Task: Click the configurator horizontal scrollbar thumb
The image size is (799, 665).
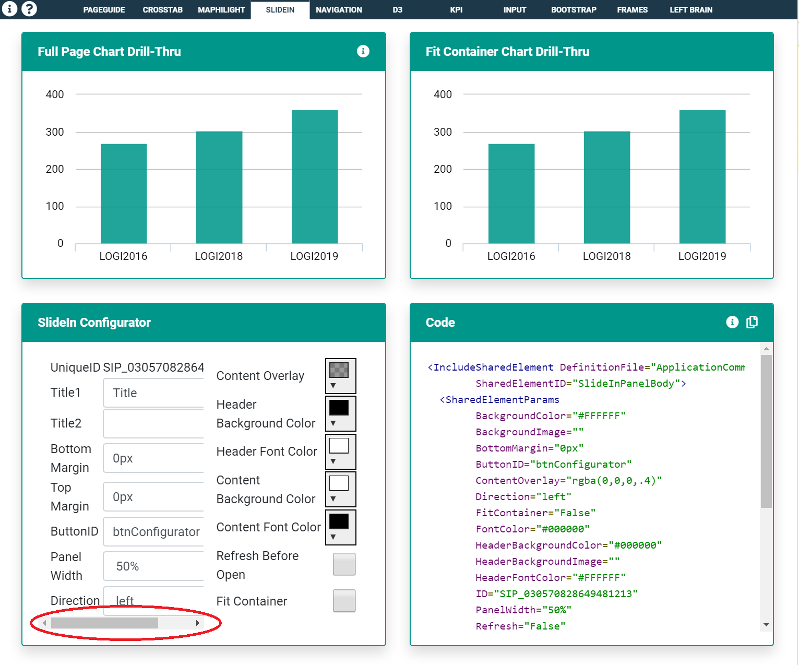Action: 104,623
